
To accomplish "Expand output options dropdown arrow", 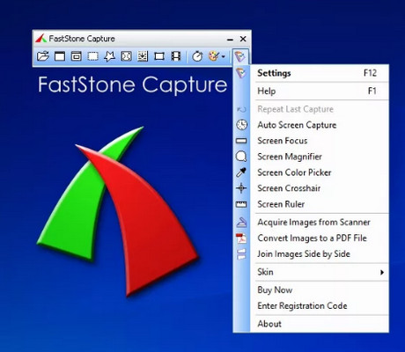I will (224, 56).
